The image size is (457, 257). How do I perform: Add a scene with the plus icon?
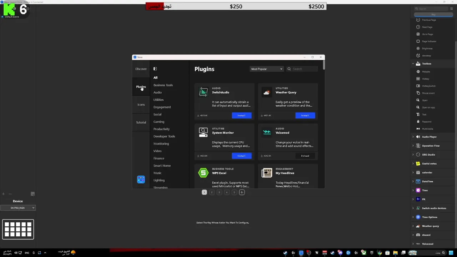pyautogui.click(x=3, y=194)
